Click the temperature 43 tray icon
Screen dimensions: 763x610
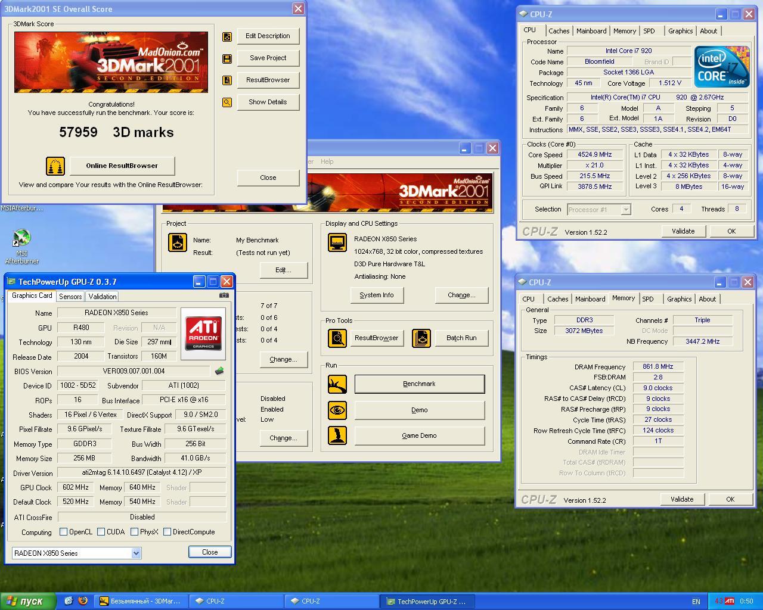(718, 601)
